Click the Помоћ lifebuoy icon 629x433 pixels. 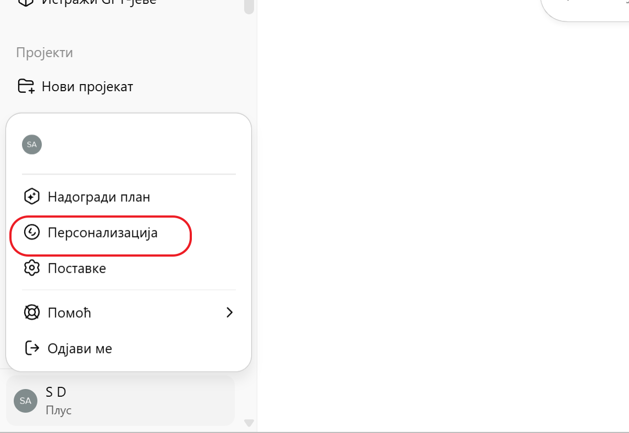tap(32, 313)
